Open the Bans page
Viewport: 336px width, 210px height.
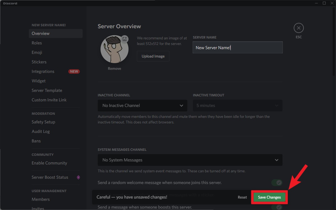[x=36, y=141]
